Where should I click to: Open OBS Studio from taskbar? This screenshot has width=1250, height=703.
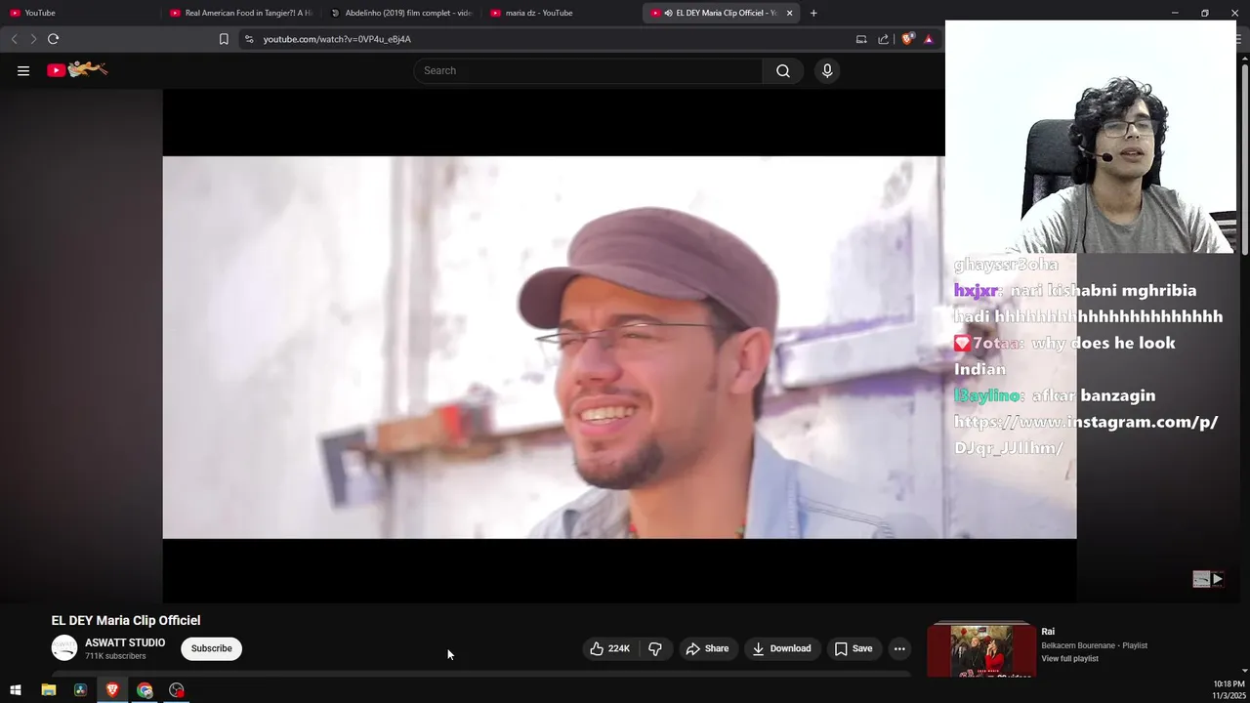[x=177, y=690]
